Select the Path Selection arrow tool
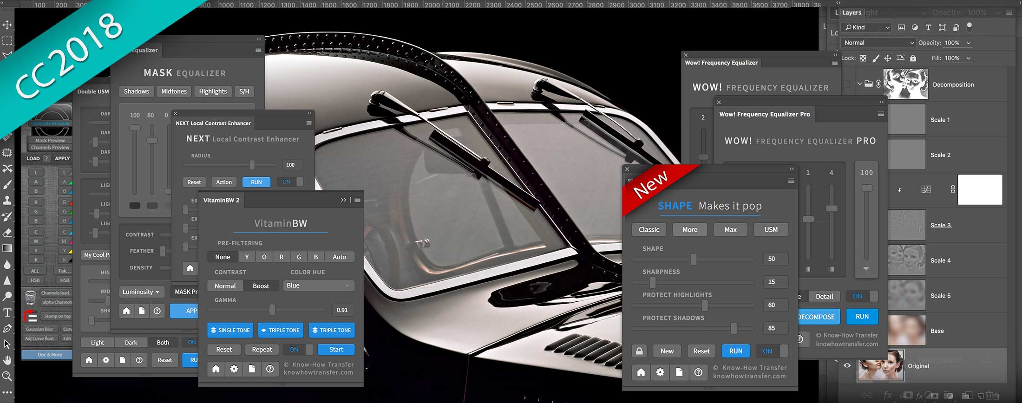Viewport: 1022px width, 403px height. tap(7, 344)
